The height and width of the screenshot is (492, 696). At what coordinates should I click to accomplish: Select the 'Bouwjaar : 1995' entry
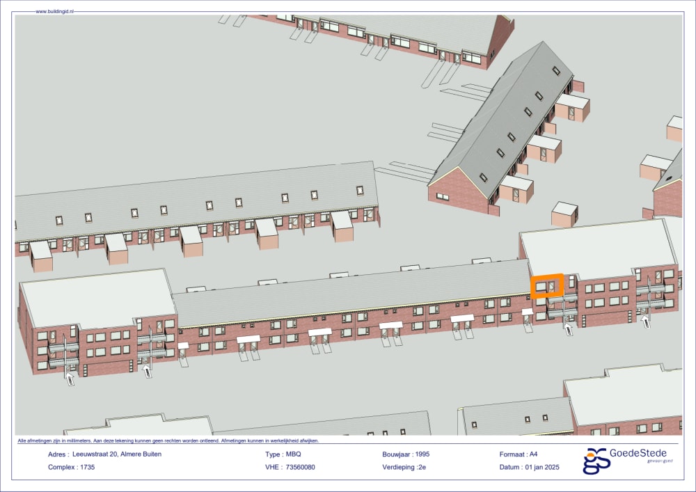406,454
